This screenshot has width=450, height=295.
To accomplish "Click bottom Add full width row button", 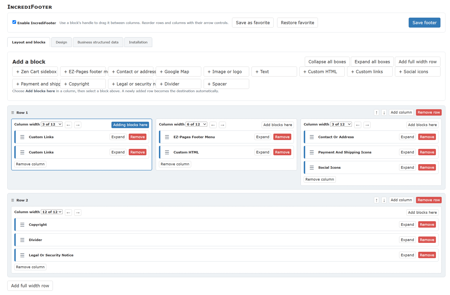I will [30, 286].
